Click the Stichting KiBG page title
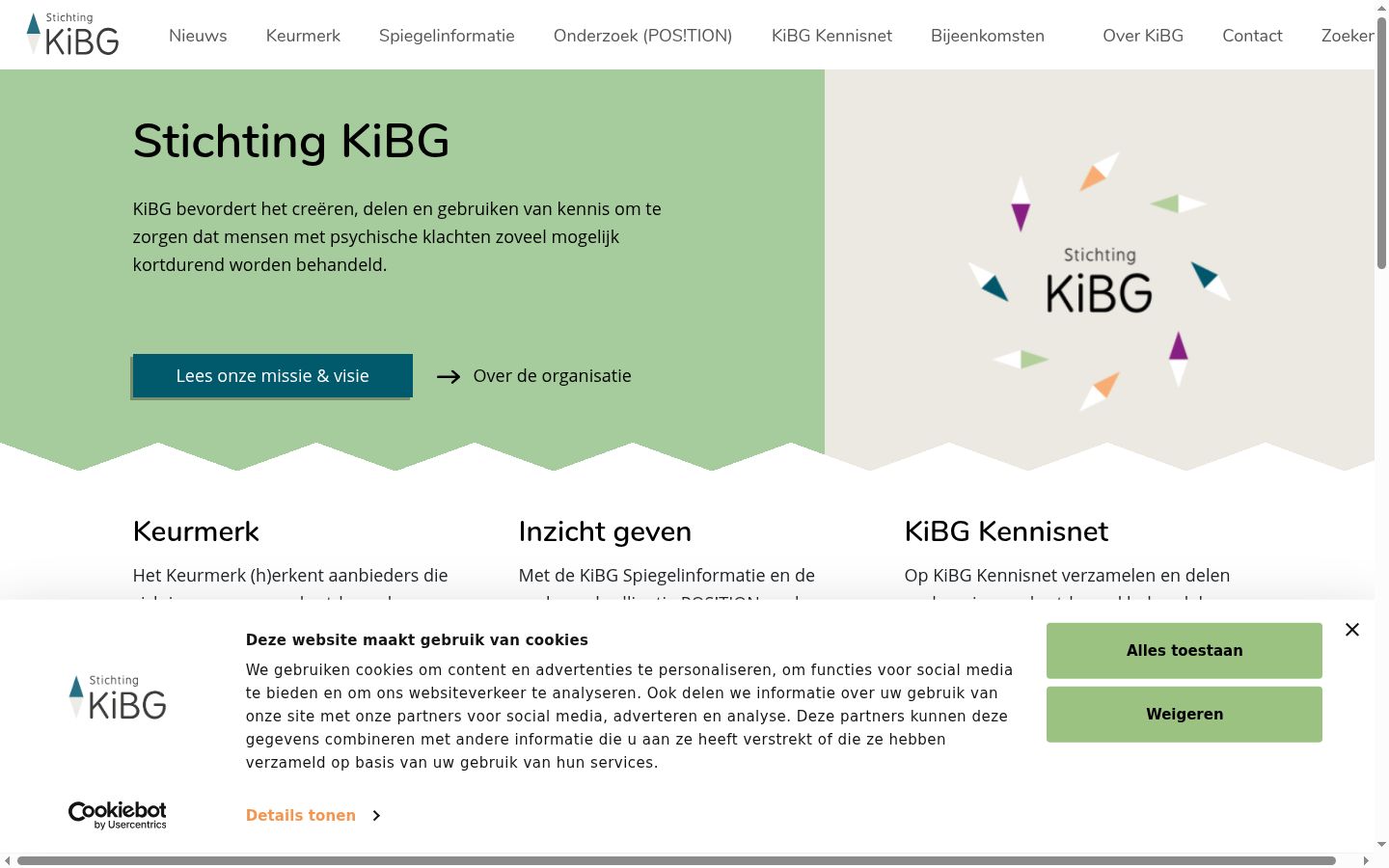 tap(291, 141)
